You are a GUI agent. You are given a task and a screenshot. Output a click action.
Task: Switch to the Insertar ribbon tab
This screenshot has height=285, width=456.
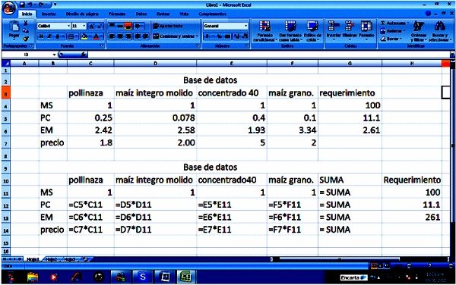point(49,14)
